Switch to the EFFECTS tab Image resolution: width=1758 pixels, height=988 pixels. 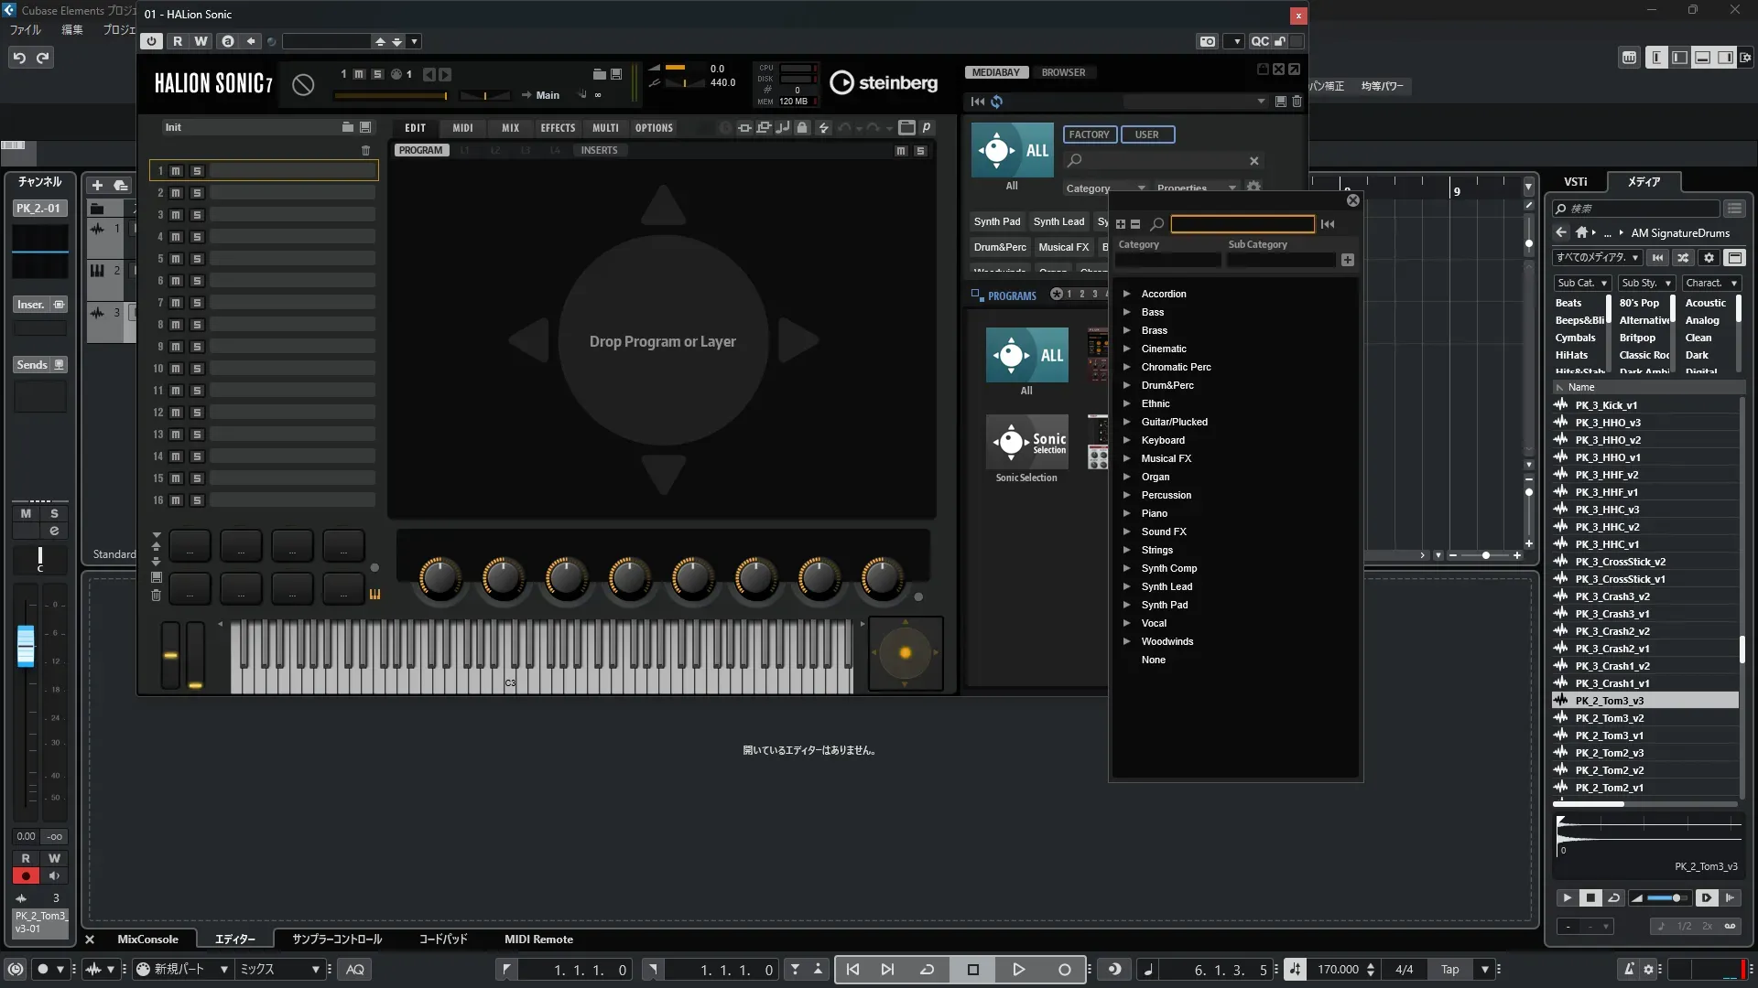point(558,128)
